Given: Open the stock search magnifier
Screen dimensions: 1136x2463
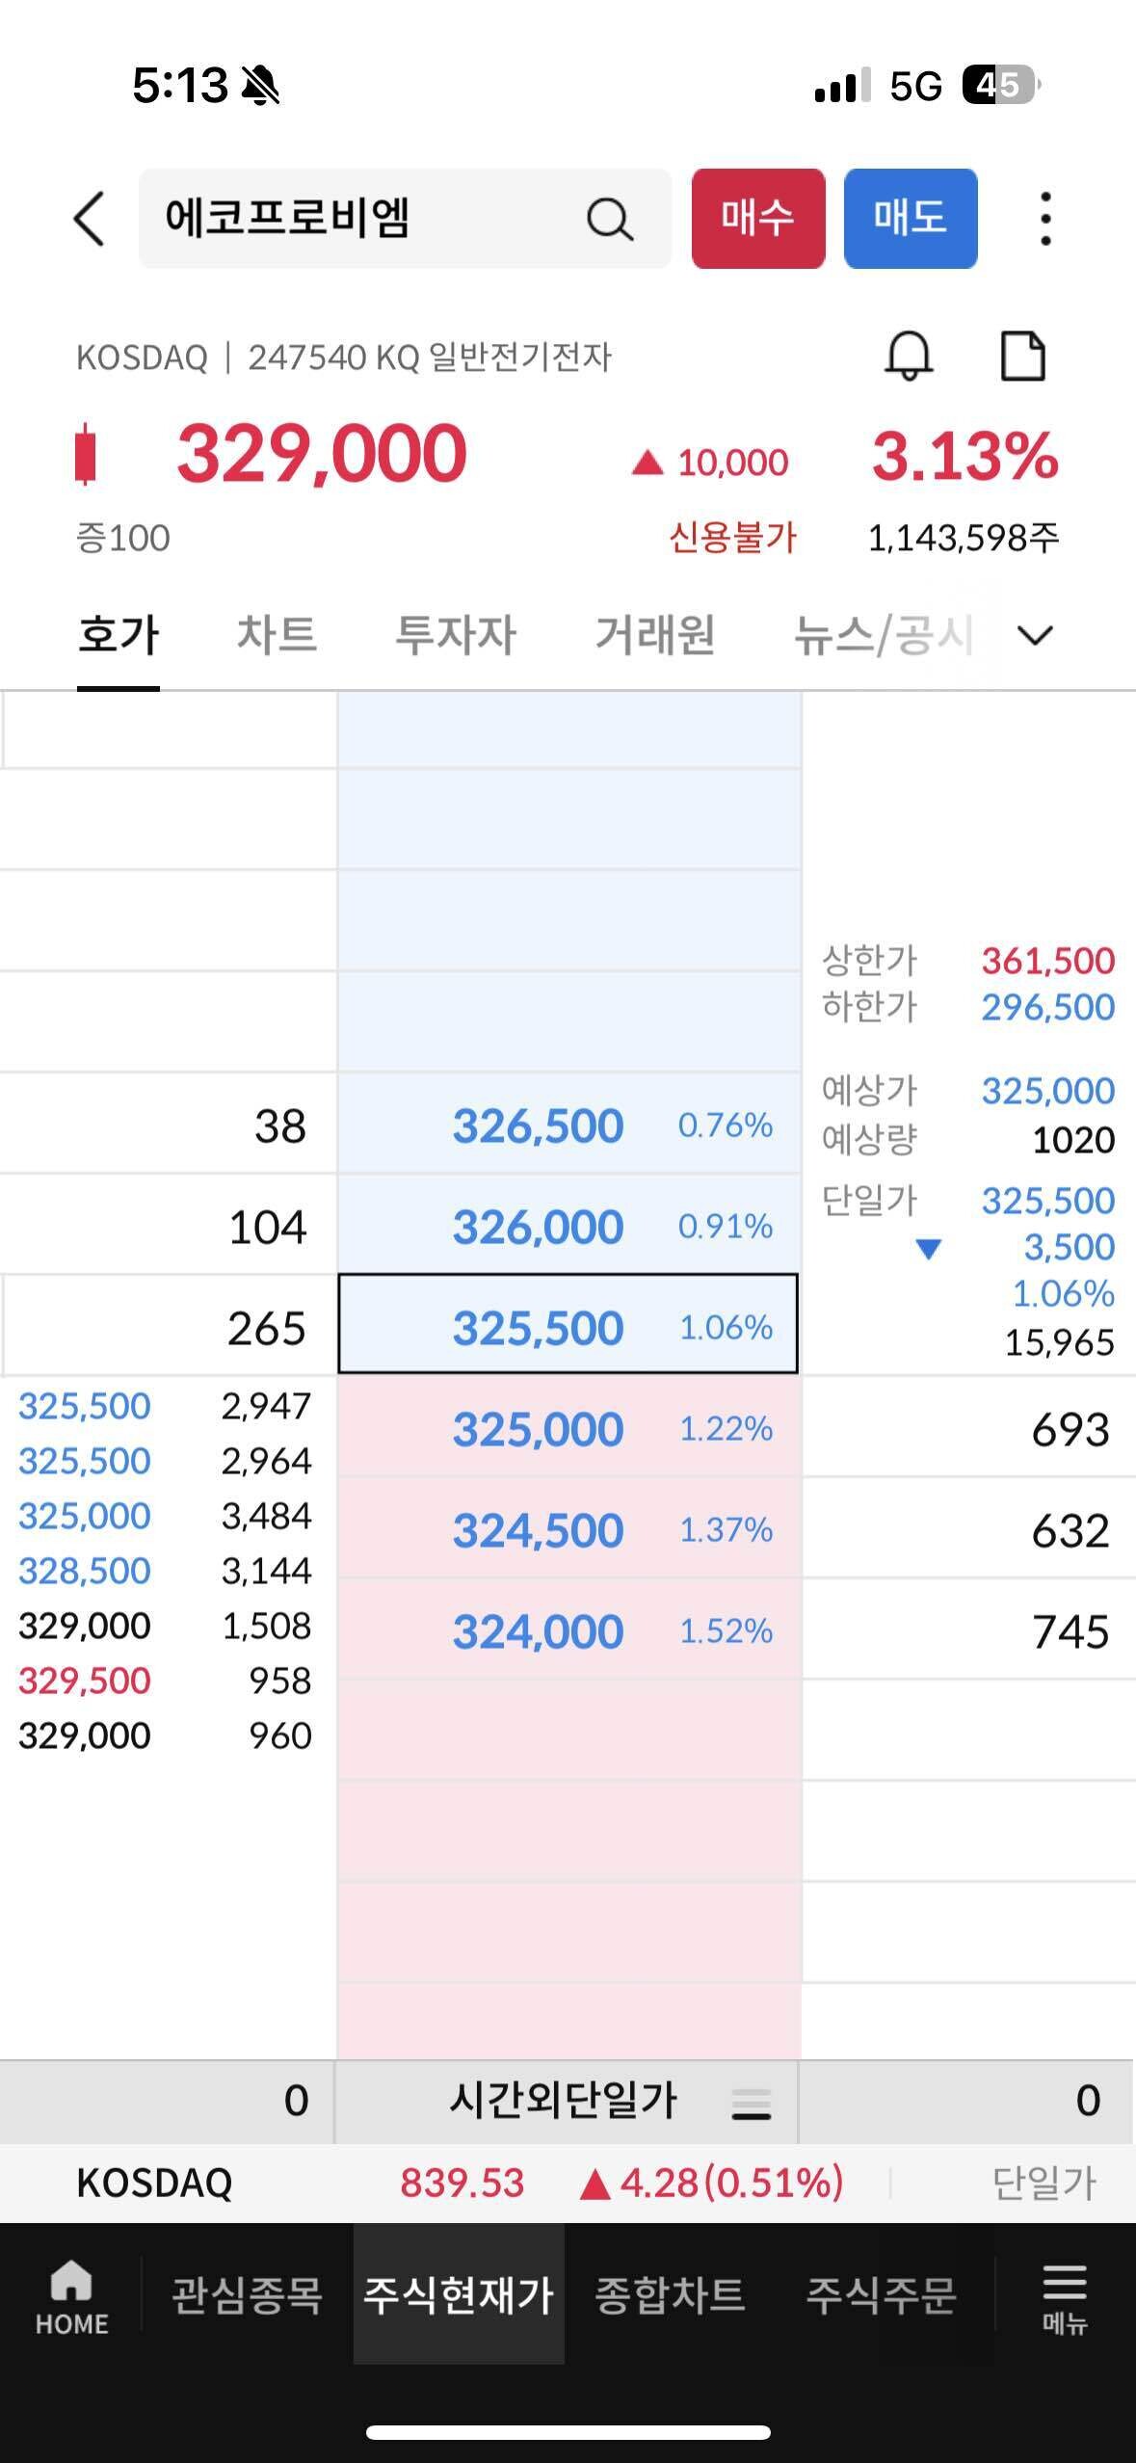Looking at the screenshot, I should point(610,219).
